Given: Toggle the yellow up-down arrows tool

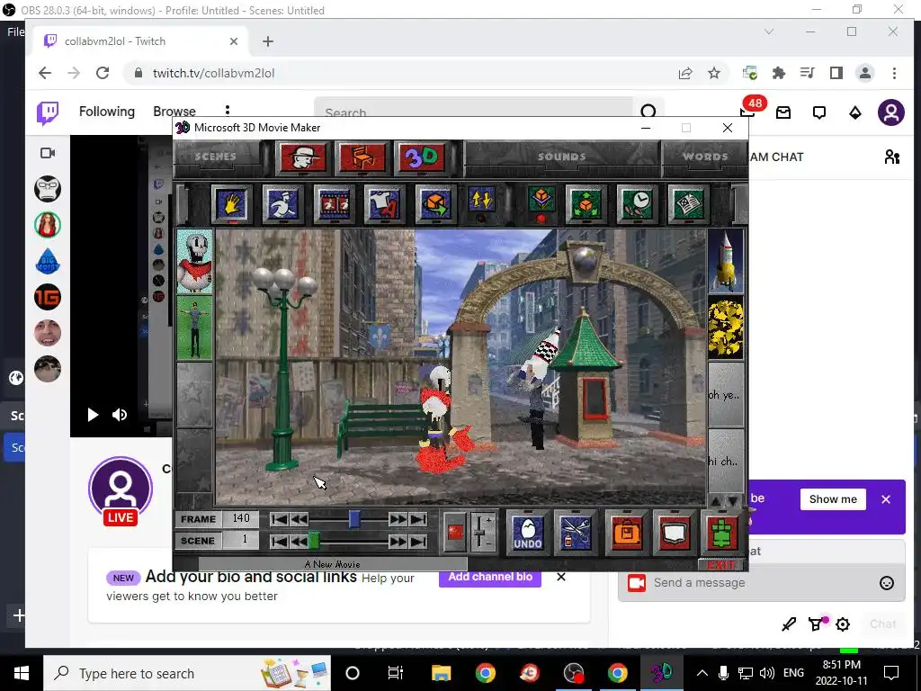Looking at the screenshot, I should click(482, 202).
